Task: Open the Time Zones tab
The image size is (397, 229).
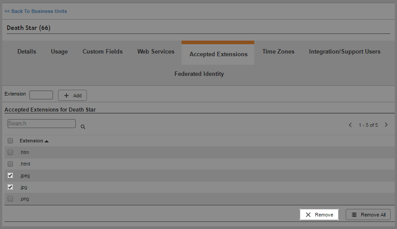Action: click(278, 52)
